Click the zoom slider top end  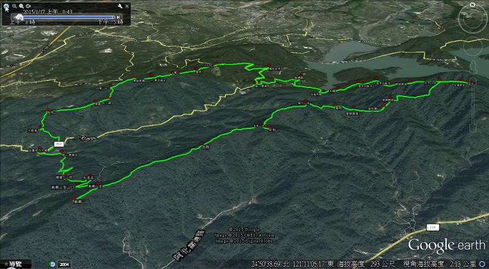point(472,81)
